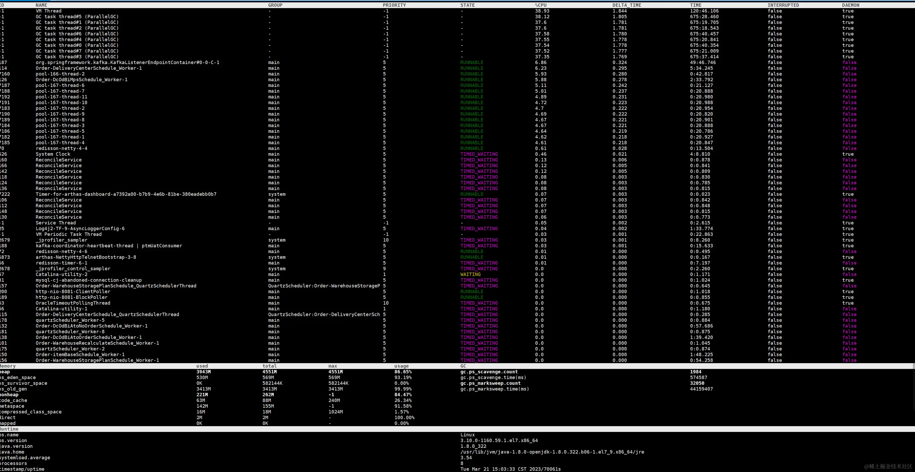Image resolution: width=915 pixels, height=472 pixels.
Task: Click the timestamp/uptime date value
Action: [510, 469]
